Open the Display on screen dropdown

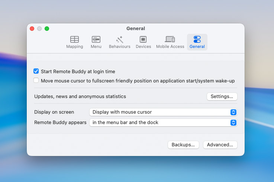(x=163, y=112)
